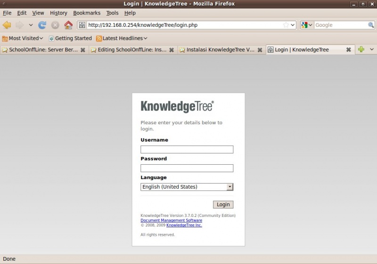Open the Document Management Software link

[171, 220]
